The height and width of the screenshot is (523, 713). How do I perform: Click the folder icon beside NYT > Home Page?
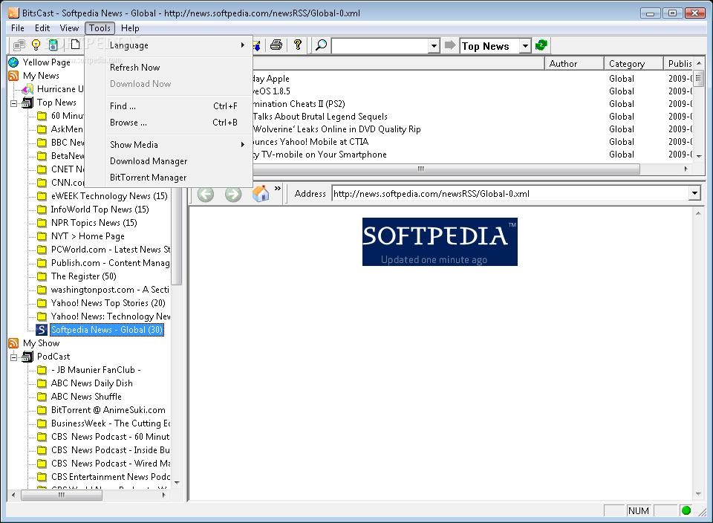42,236
